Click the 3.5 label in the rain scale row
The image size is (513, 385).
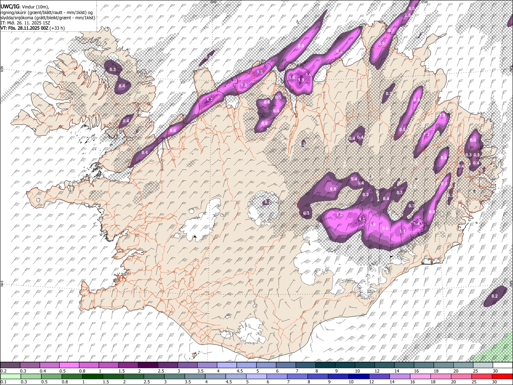(187, 382)
